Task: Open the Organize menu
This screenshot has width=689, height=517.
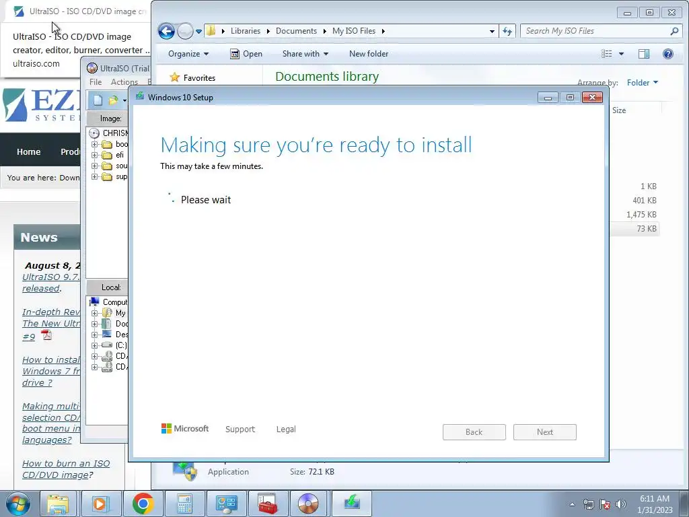Action: tap(188, 54)
